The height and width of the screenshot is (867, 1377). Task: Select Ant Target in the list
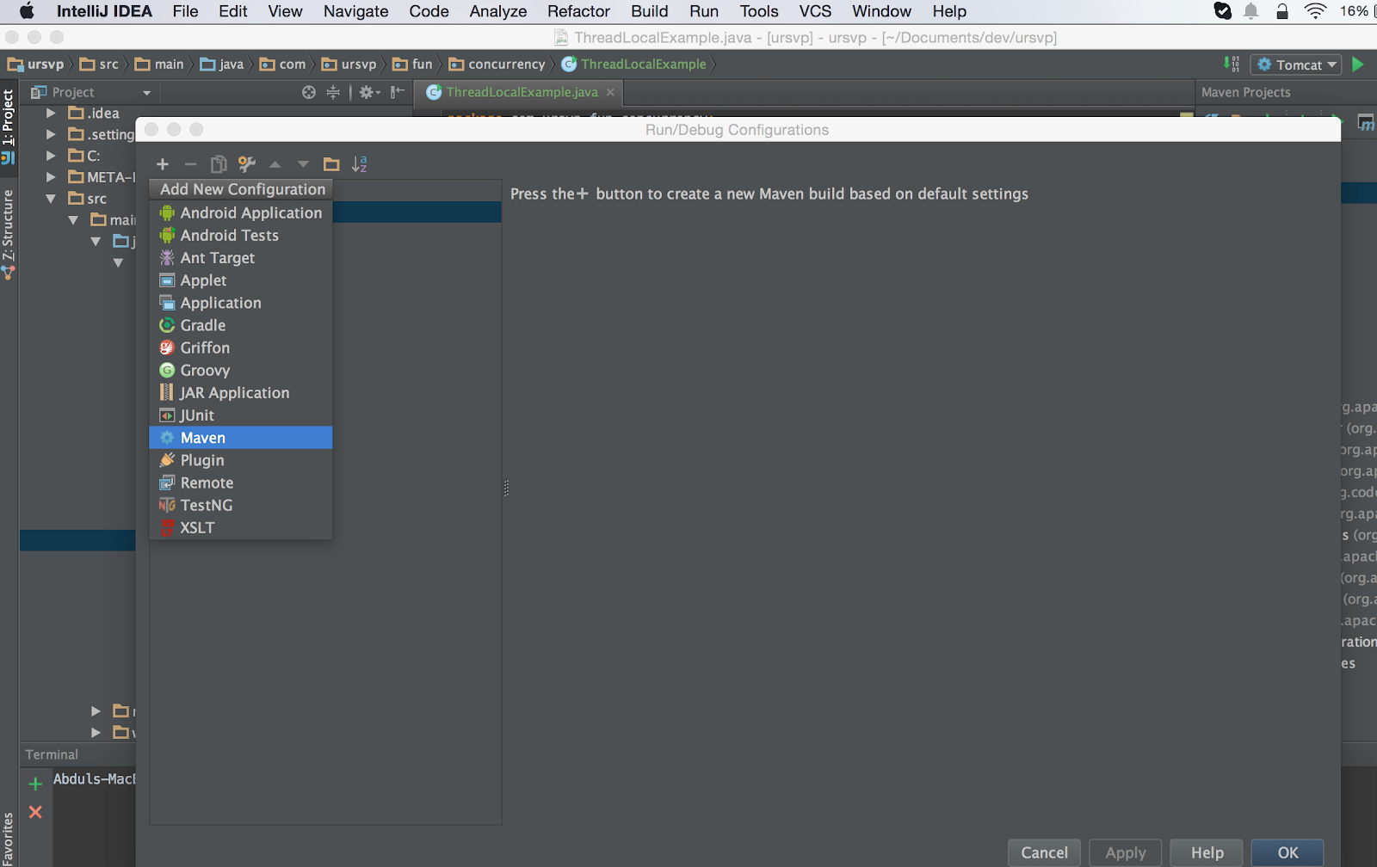click(x=241, y=257)
